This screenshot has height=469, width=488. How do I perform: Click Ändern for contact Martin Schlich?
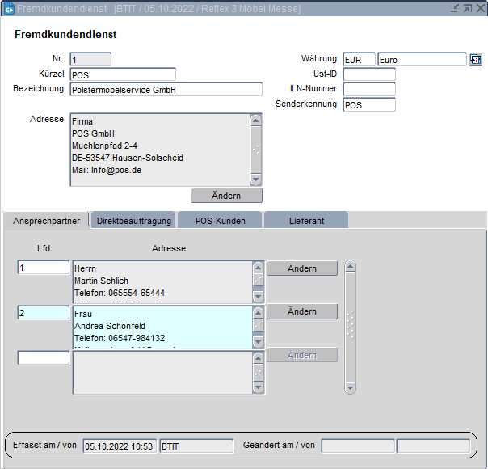click(x=302, y=268)
